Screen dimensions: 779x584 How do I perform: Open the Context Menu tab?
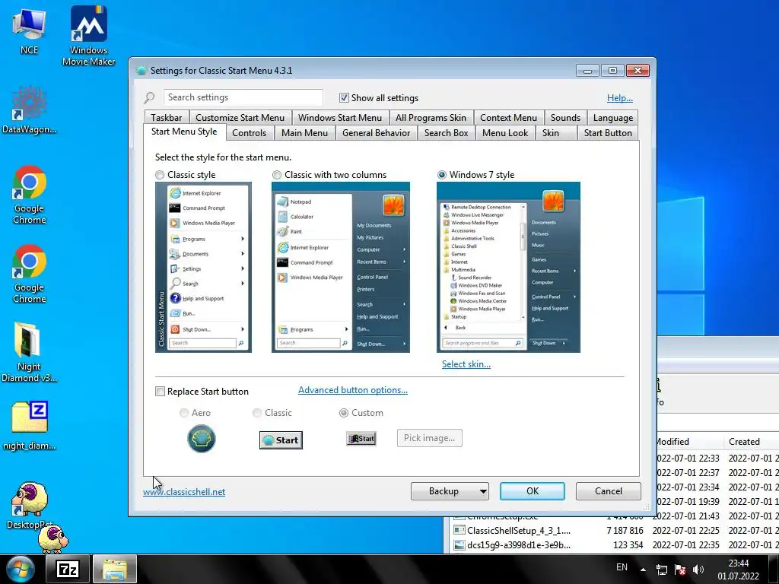pyautogui.click(x=508, y=118)
